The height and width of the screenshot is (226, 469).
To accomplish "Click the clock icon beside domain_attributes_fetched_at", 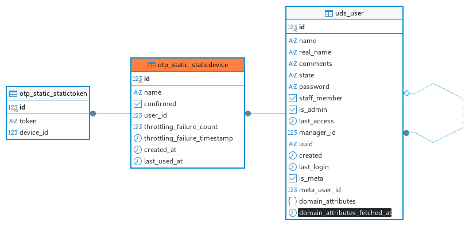I will pos(293,213).
